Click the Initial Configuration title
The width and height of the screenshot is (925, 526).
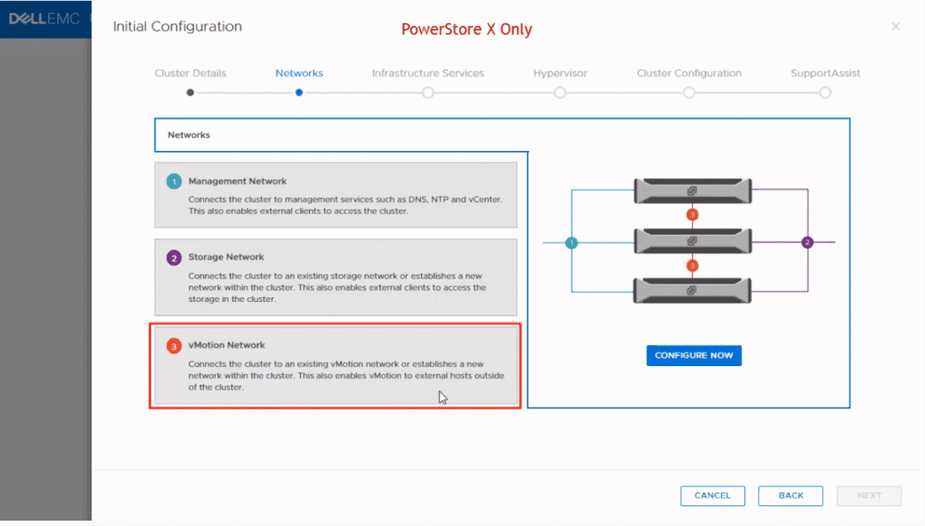pos(178,26)
